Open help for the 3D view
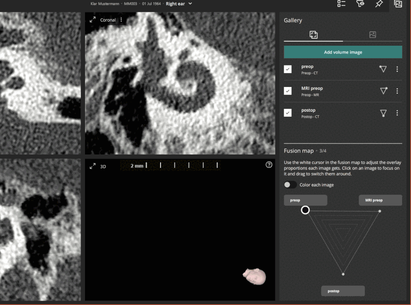 coord(269,164)
